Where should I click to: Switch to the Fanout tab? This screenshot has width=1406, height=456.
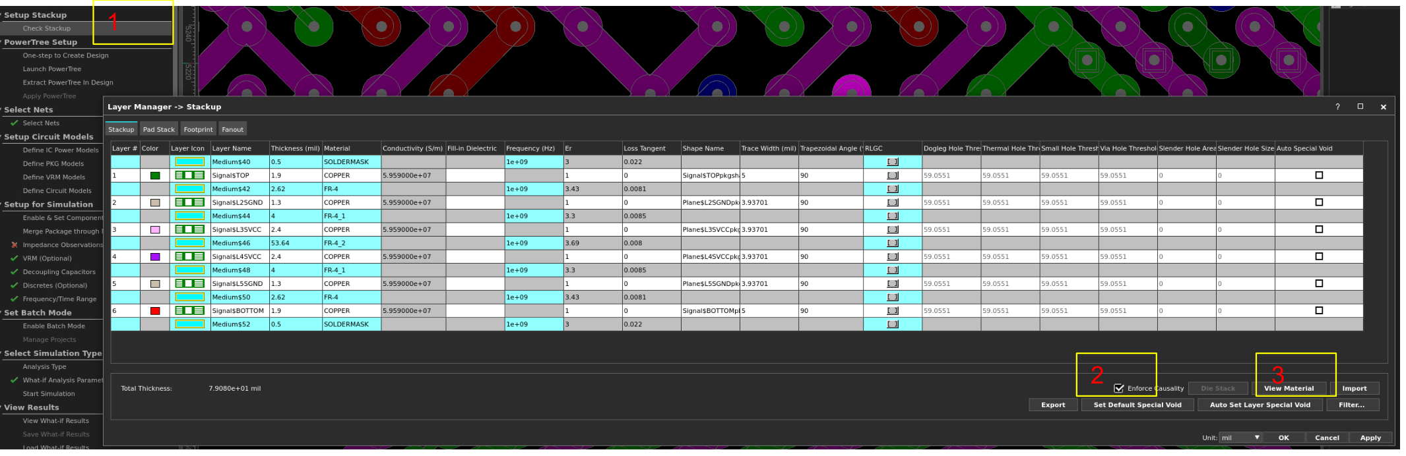(232, 129)
